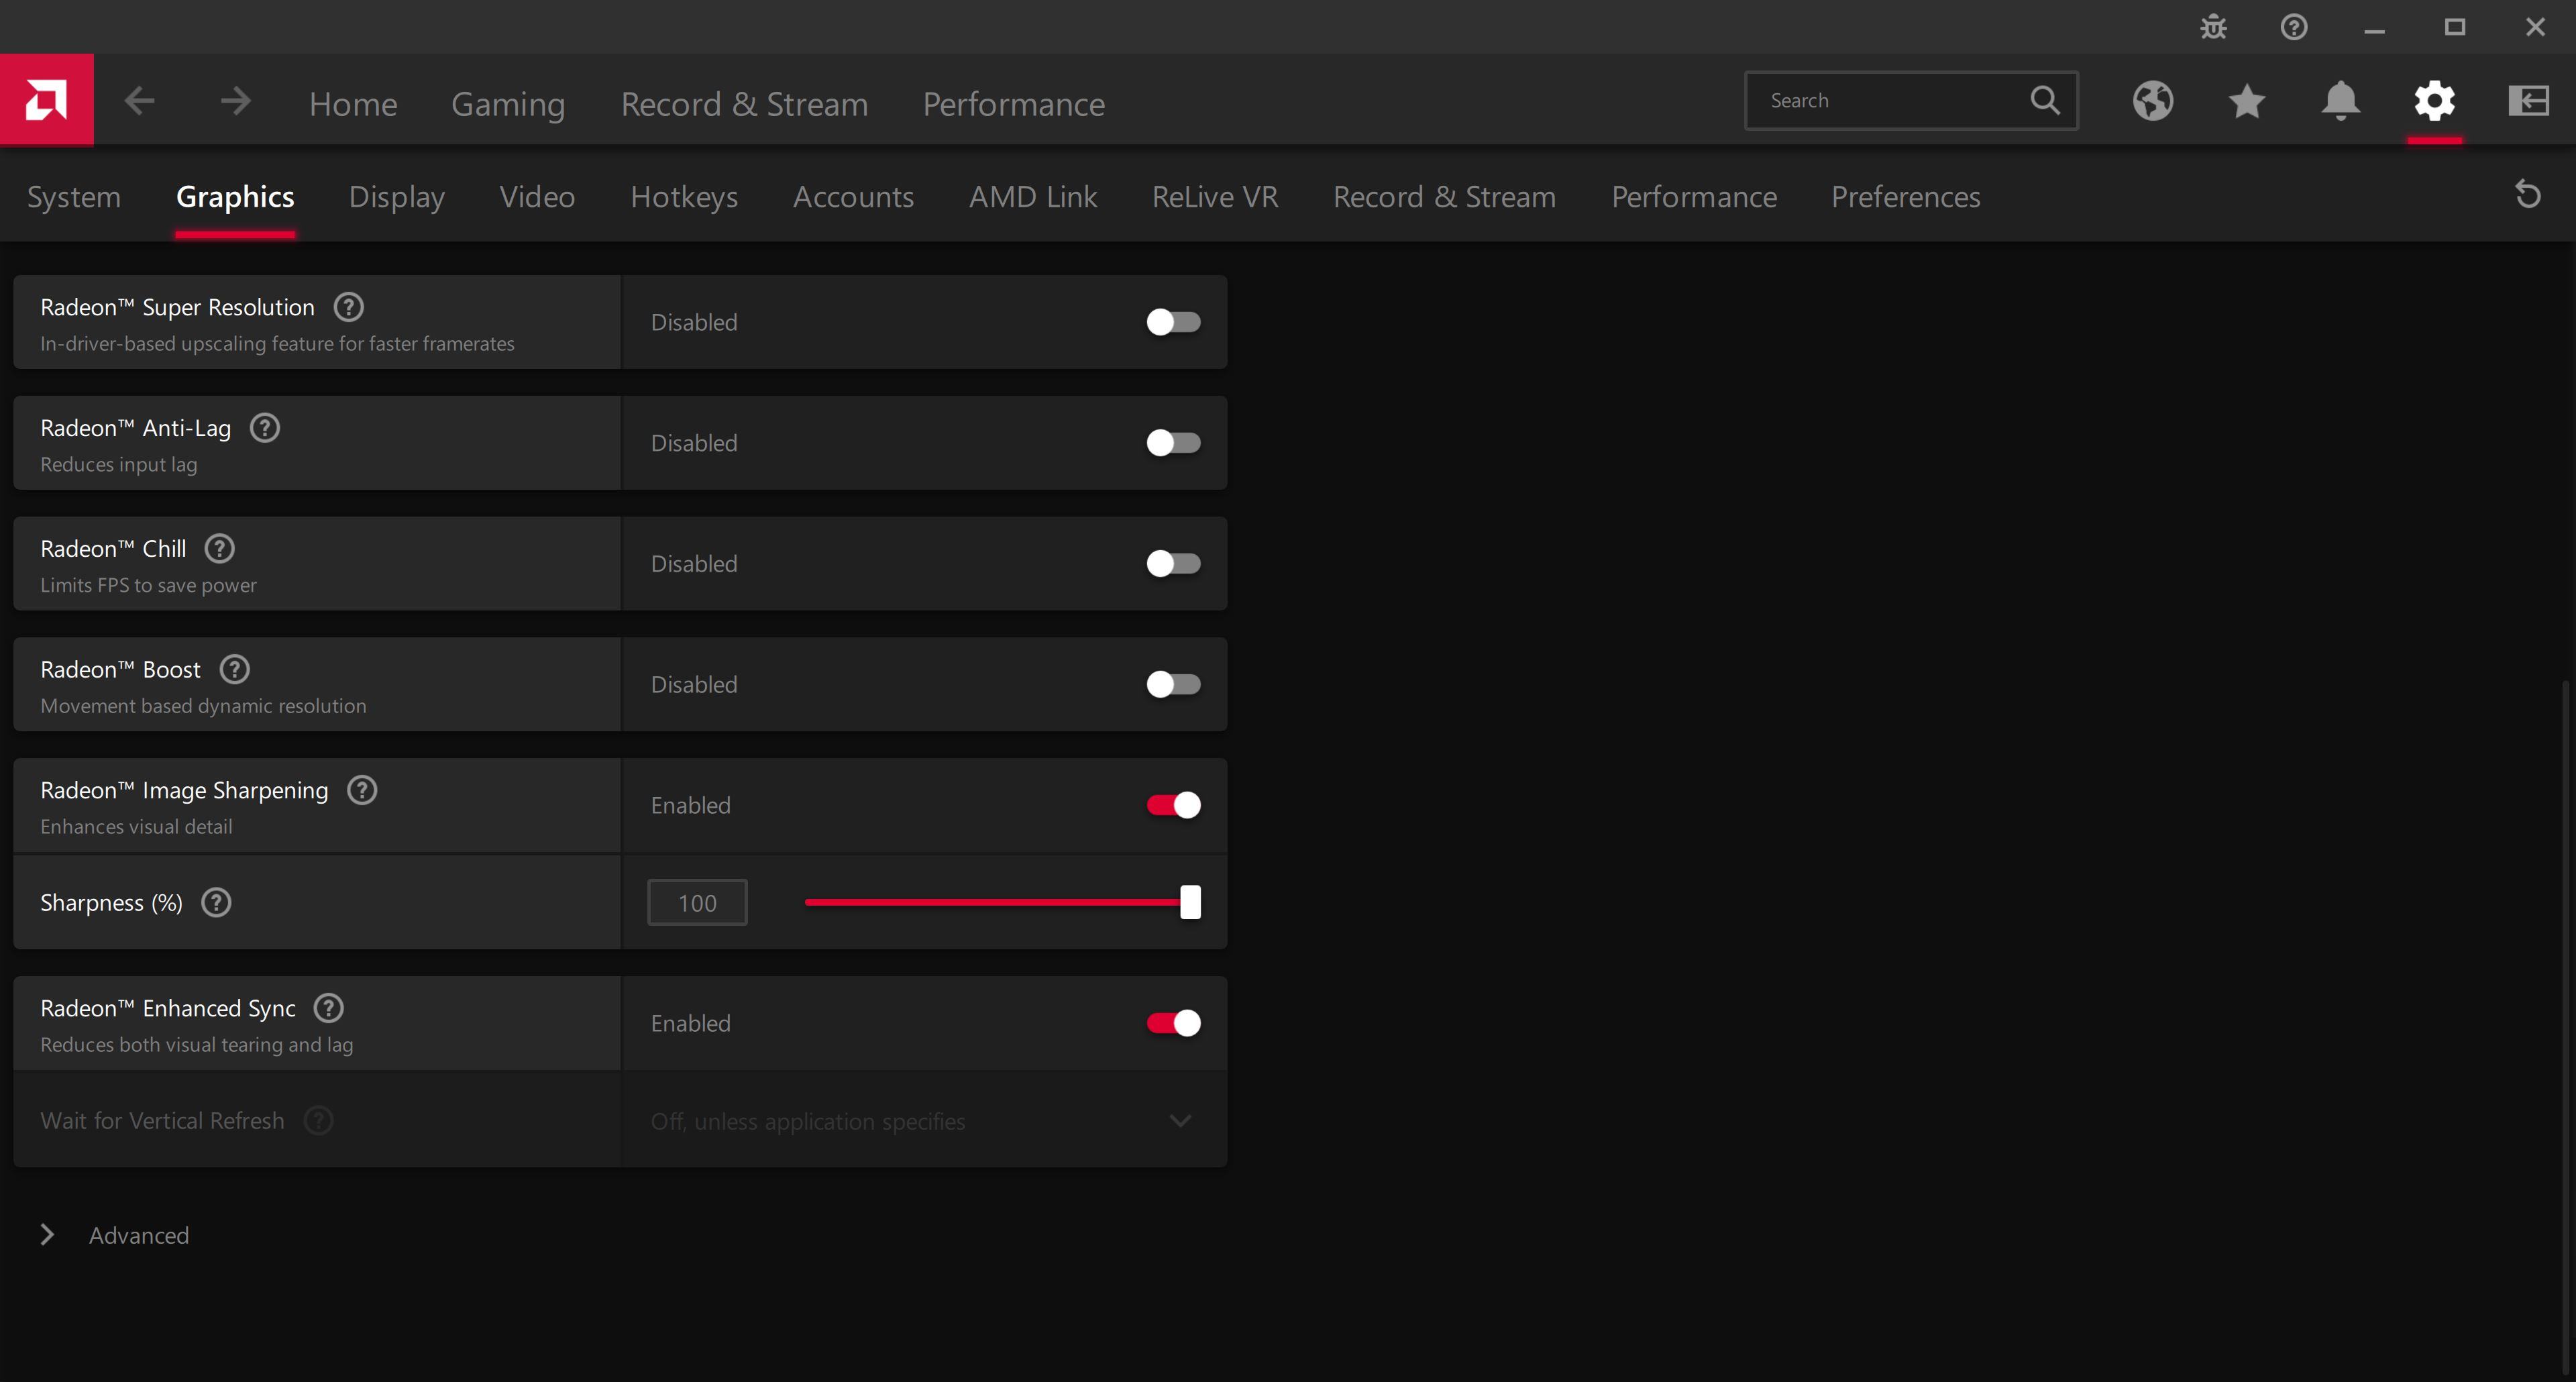This screenshot has height=1382, width=2576.
Task: Switch to the Display tab
Action: 397,197
